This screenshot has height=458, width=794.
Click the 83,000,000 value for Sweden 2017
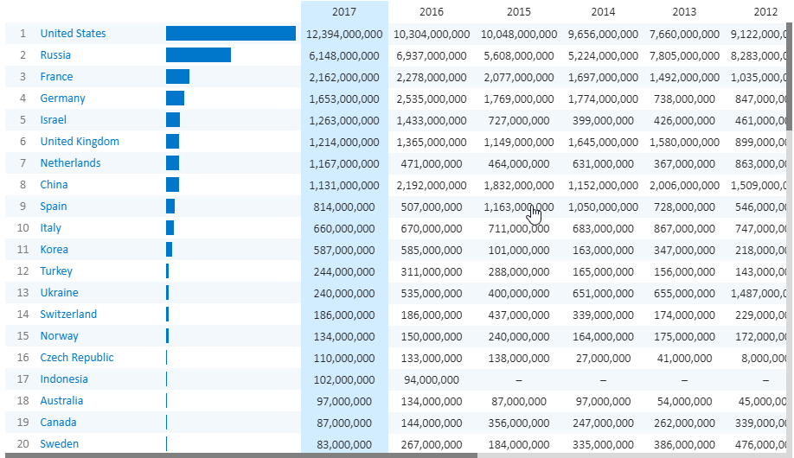pos(344,445)
